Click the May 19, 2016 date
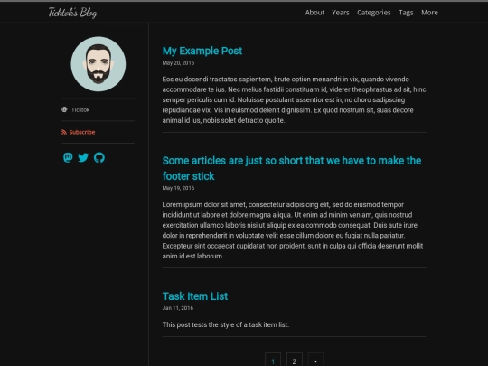The width and height of the screenshot is (488, 366). click(178, 188)
